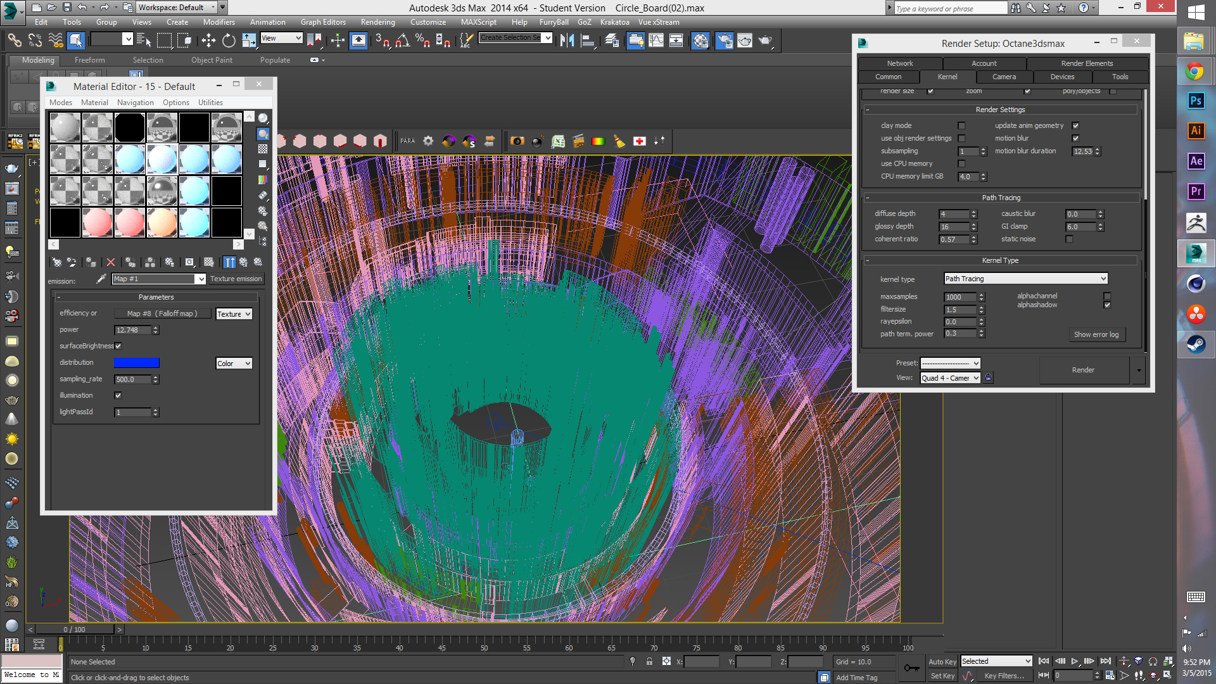Click the Get Material icon in Material Editor
Screen dimensions: 1216x684
[56, 262]
